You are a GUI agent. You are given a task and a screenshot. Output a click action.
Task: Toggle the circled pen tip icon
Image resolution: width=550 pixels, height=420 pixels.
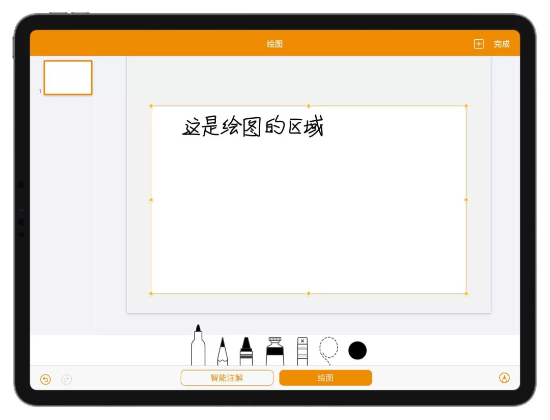(x=504, y=378)
